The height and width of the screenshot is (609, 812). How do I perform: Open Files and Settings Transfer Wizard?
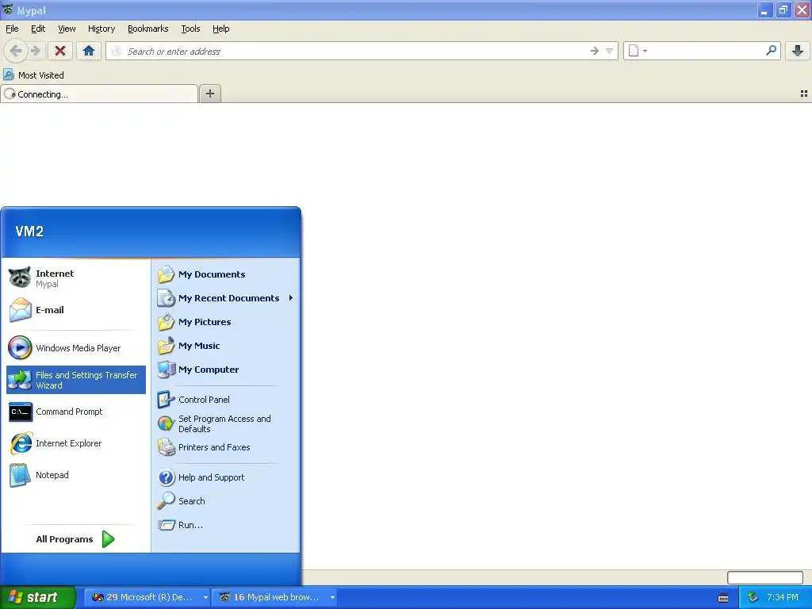pyautogui.click(x=76, y=380)
